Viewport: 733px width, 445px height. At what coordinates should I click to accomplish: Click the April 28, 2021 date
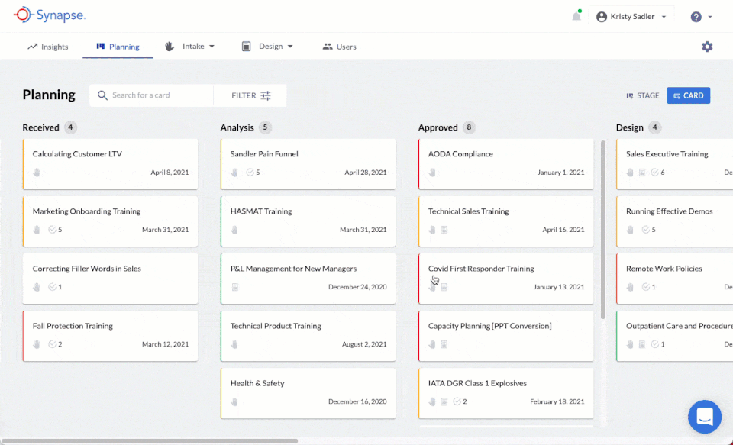tap(366, 173)
